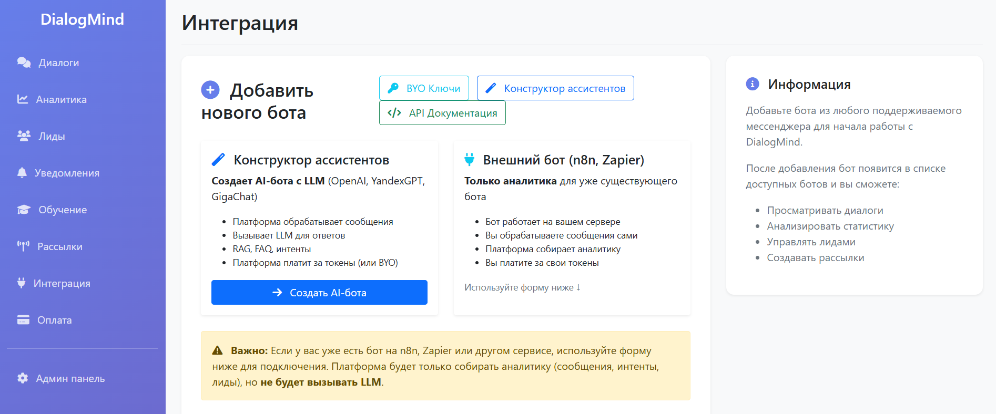Open the Диалоги section via chat icon
The width and height of the screenshot is (996, 414).
coord(23,62)
